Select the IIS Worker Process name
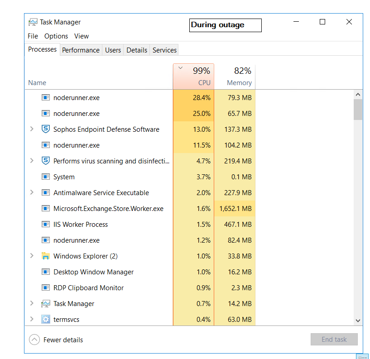This screenshot has width=370, height=359. 81,224
